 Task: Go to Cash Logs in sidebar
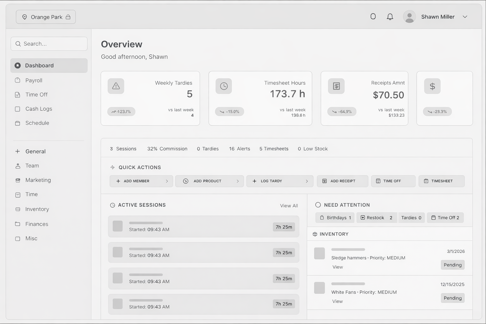click(x=39, y=109)
